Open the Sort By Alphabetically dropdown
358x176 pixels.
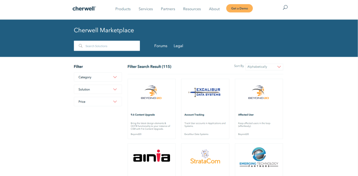tap(264, 67)
